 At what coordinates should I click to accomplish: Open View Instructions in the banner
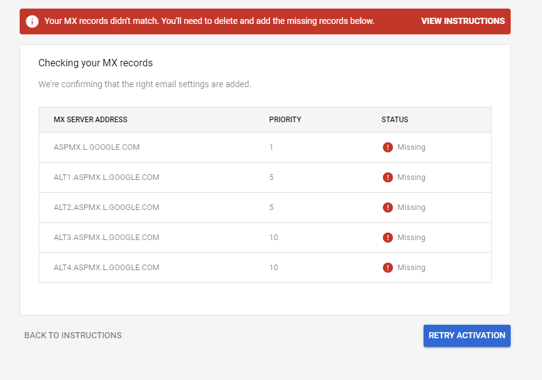[x=463, y=21]
